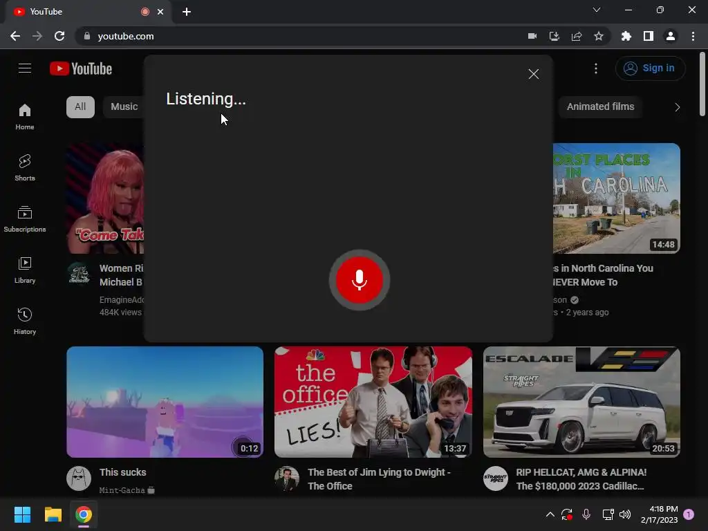This screenshot has width=708, height=531.
Task: Toggle Chrome side panel
Action: [x=649, y=36]
